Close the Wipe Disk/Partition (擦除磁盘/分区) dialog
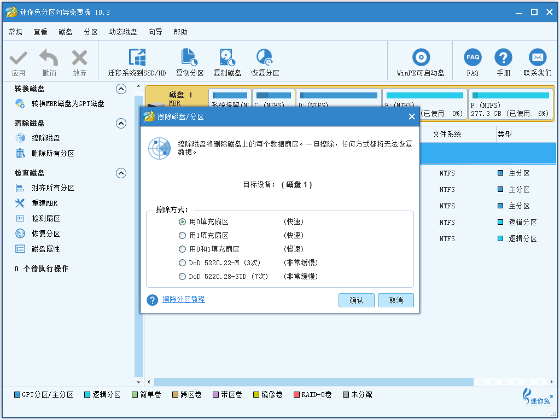 click(411, 117)
